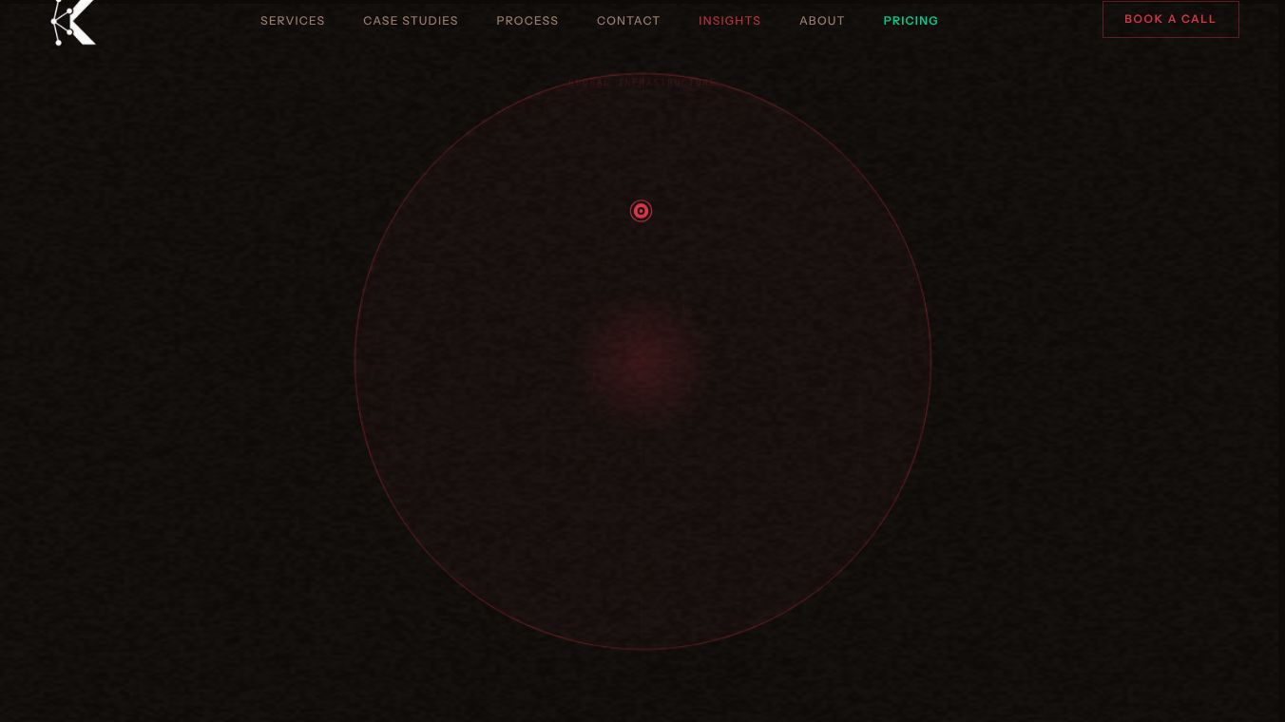
Task: Click the thin red circle outline
Action: click(x=355, y=361)
